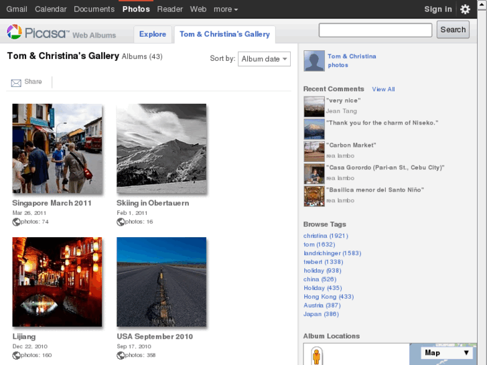Open Singapore March 2011 album cover
Screen dimensions: 487x365
pyautogui.click(x=57, y=149)
